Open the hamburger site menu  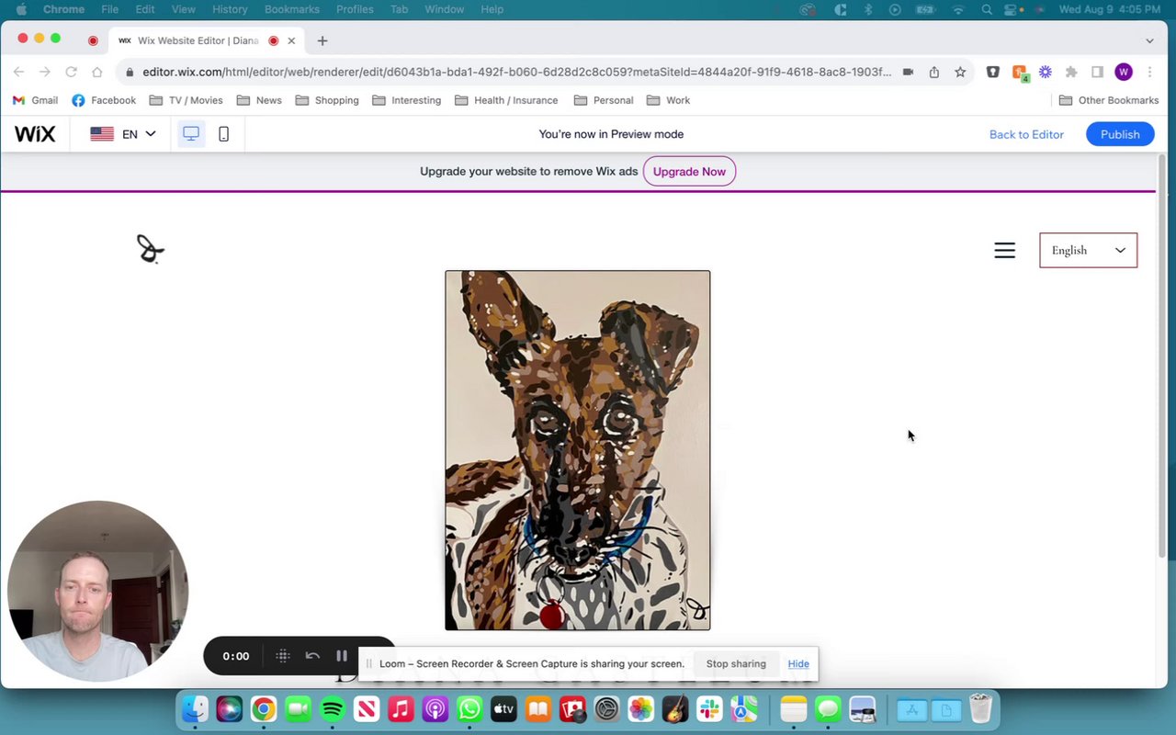1004,250
